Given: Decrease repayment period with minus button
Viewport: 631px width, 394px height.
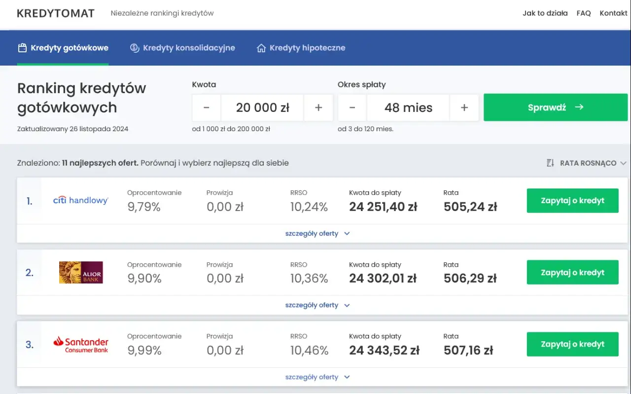Looking at the screenshot, I should pos(352,107).
